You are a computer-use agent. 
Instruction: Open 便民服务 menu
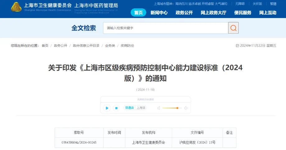coord(243,12)
